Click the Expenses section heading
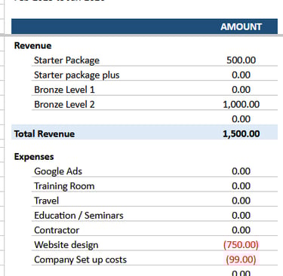 [34, 157]
